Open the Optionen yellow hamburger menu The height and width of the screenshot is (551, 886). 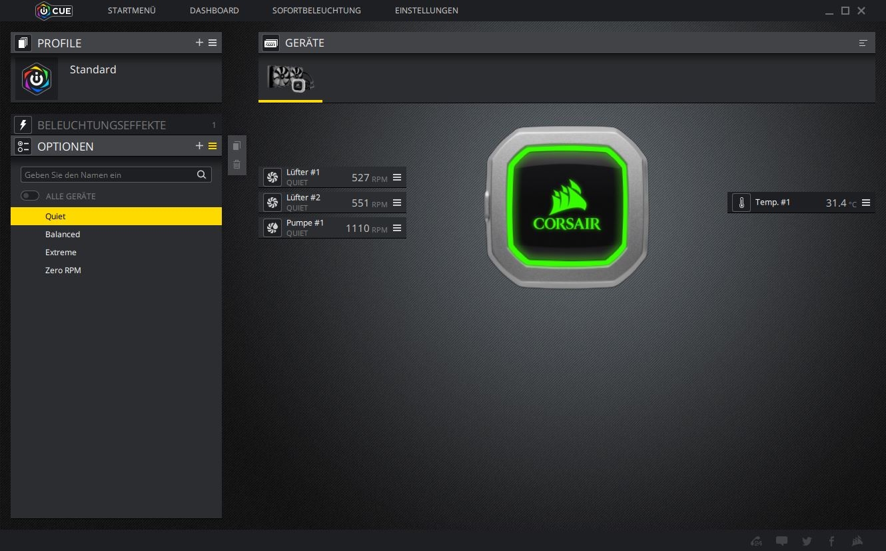[x=213, y=146]
